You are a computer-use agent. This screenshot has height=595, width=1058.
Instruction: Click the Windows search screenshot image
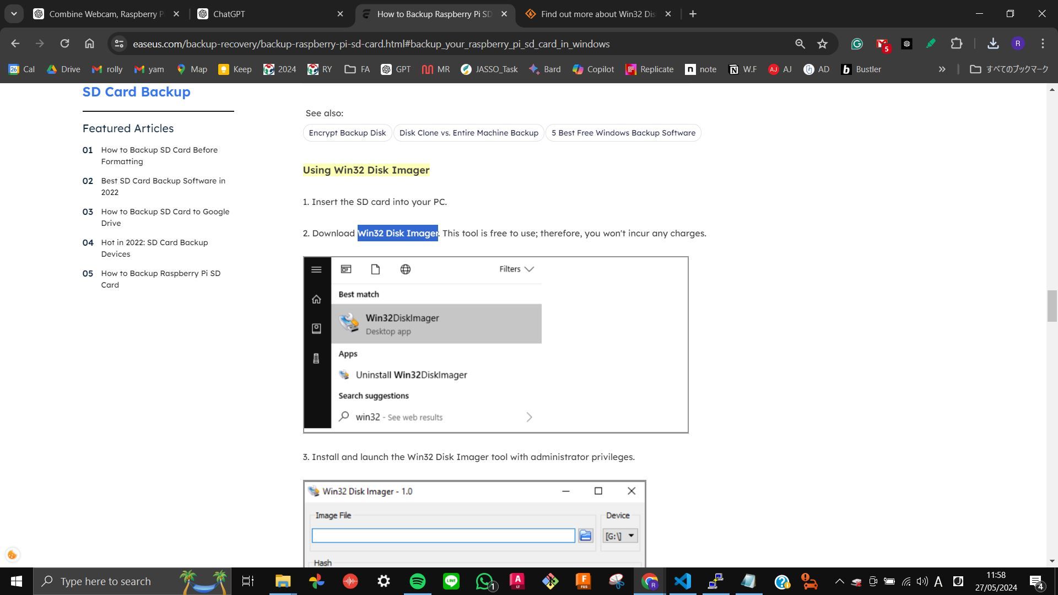495,344
